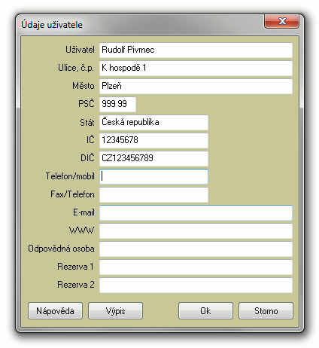Focus the Odpovědná osoba input field
This screenshot has height=348, width=319.
click(196, 249)
